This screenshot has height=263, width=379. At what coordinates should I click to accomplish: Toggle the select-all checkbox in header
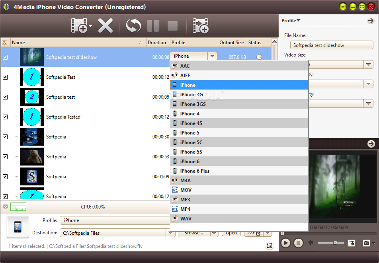pyautogui.click(x=5, y=43)
